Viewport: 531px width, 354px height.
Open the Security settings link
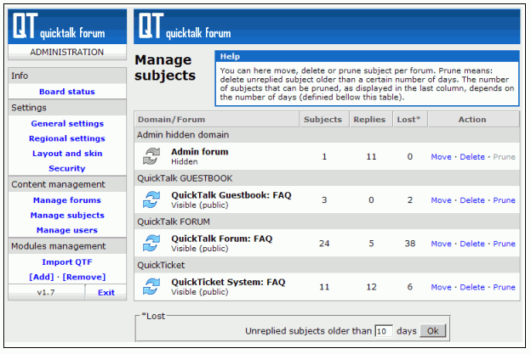[67, 169]
